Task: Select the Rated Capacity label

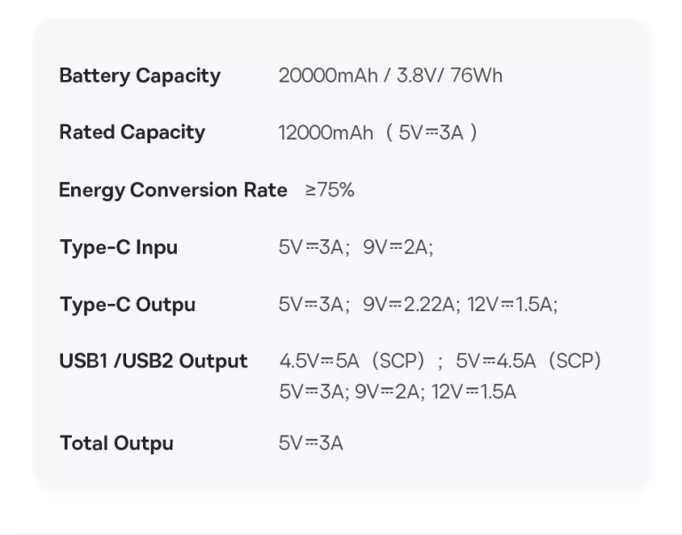Action: 131,132
